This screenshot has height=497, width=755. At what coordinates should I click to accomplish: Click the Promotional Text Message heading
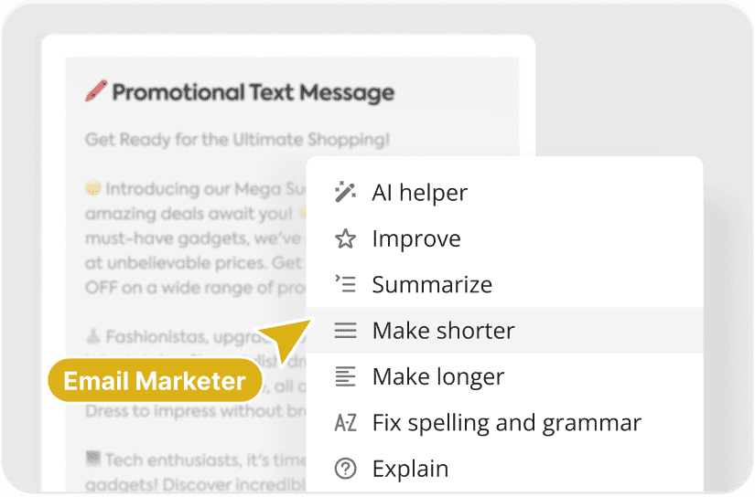click(x=253, y=92)
